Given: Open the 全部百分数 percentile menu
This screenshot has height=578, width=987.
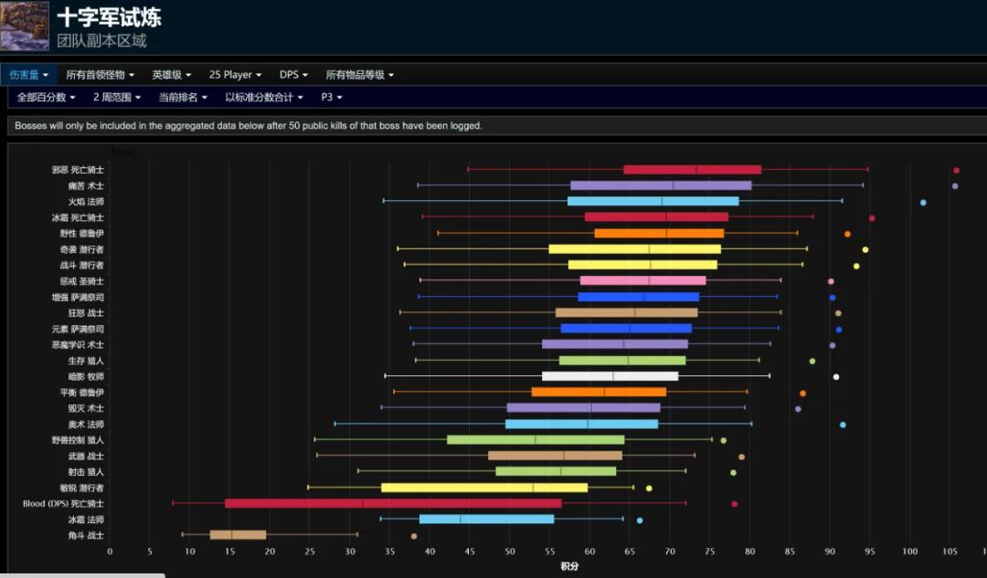Looking at the screenshot, I should (x=46, y=98).
